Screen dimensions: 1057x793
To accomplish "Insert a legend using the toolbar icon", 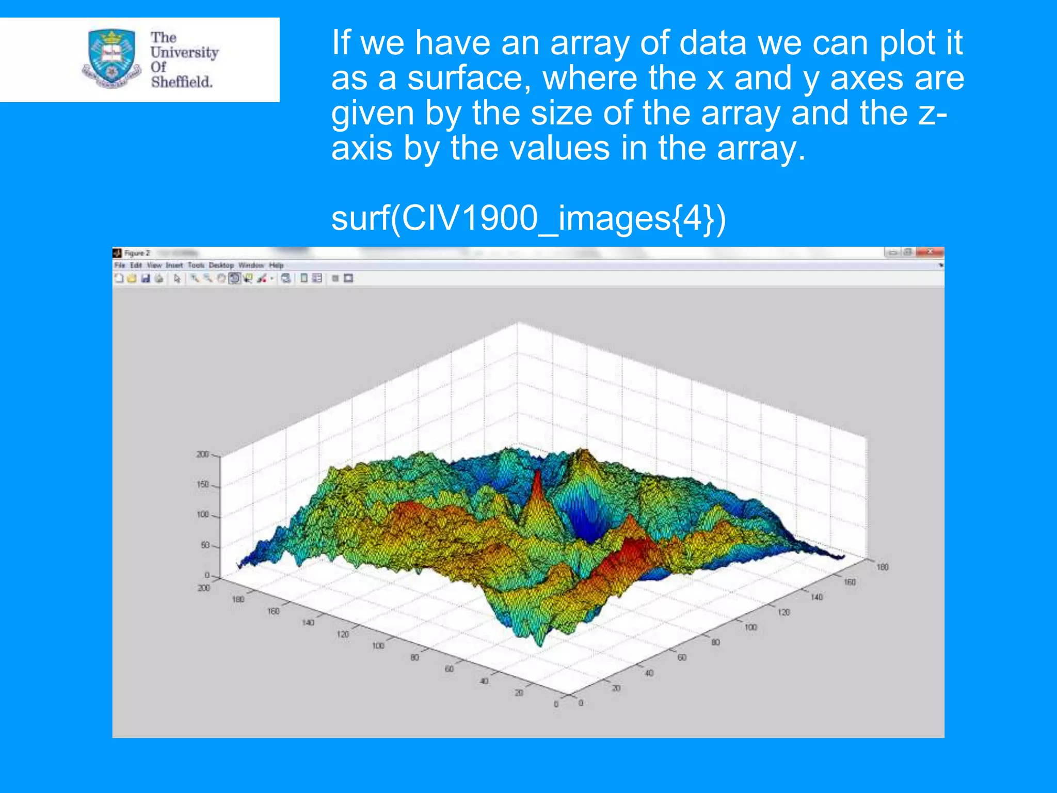I will (x=317, y=278).
